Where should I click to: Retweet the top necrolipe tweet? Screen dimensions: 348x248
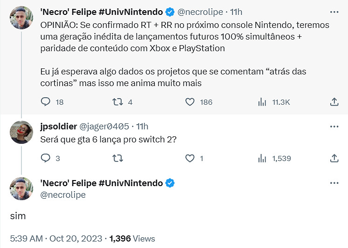(118, 102)
